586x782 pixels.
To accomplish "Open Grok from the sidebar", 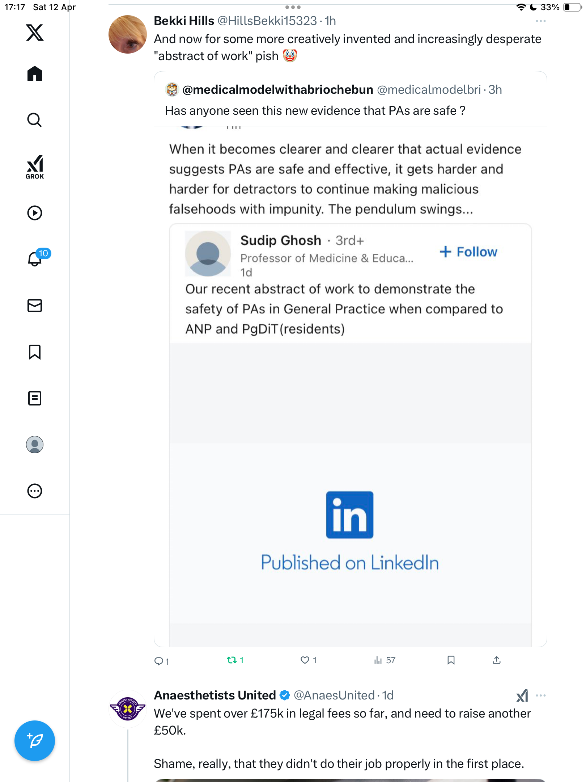I will pos(35,167).
